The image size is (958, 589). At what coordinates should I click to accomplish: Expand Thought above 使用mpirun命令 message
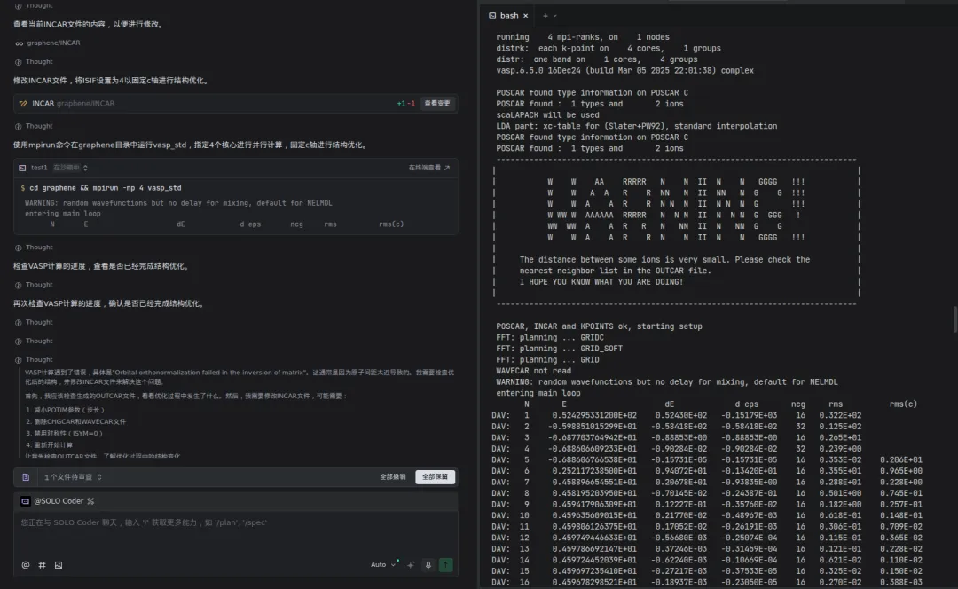click(x=34, y=127)
